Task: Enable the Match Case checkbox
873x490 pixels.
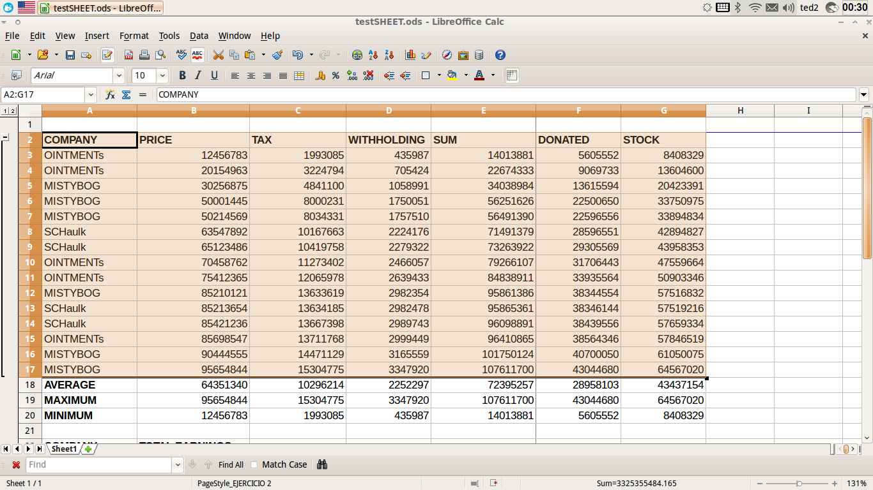Action: point(254,464)
